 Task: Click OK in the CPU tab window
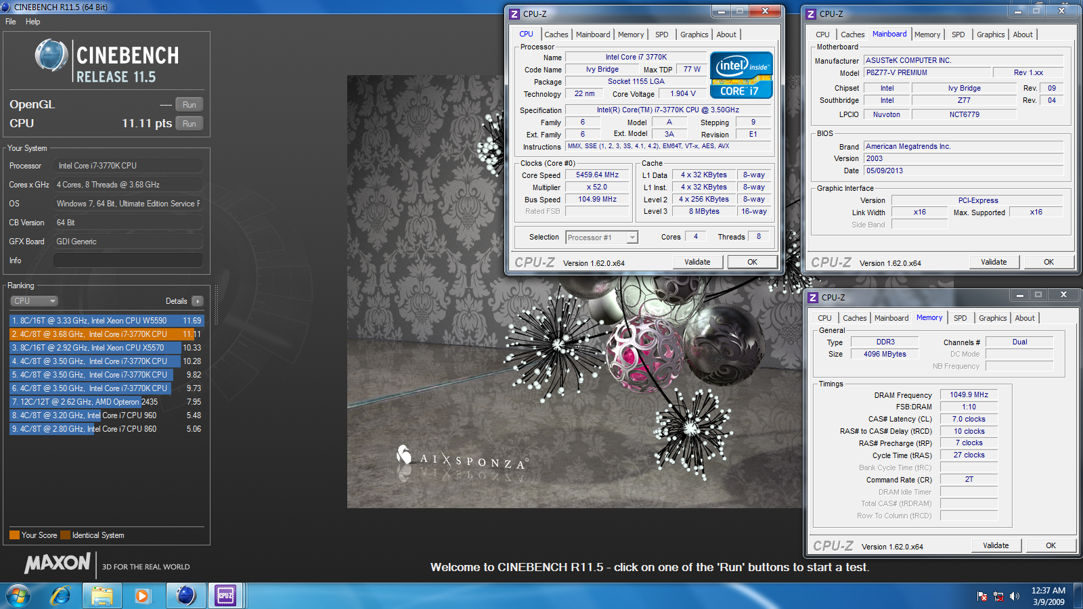753,262
